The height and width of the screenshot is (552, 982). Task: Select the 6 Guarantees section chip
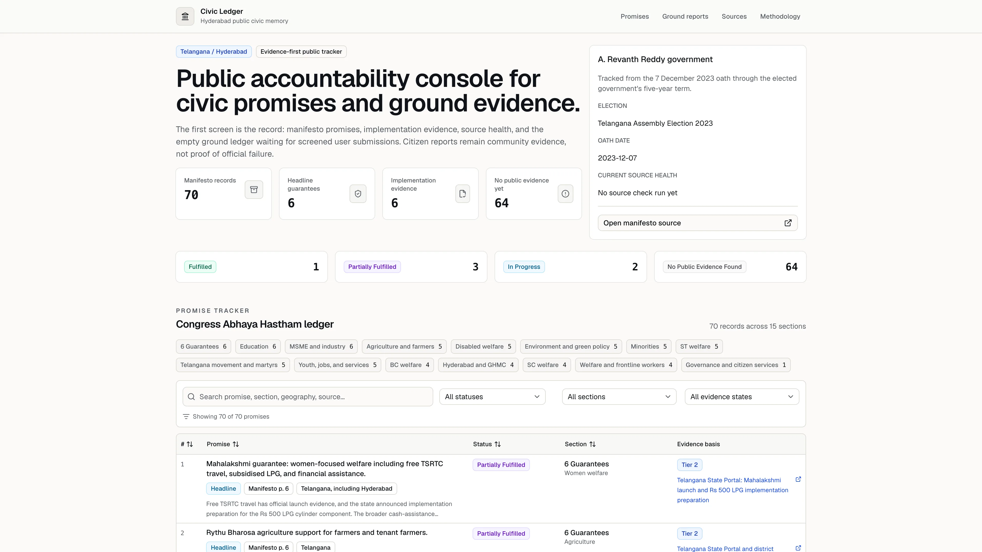click(203, 346)
